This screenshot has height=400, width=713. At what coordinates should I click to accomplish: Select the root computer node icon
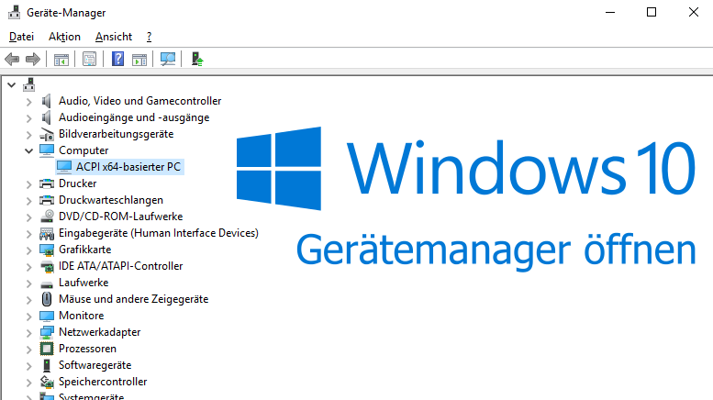point(29,84)
